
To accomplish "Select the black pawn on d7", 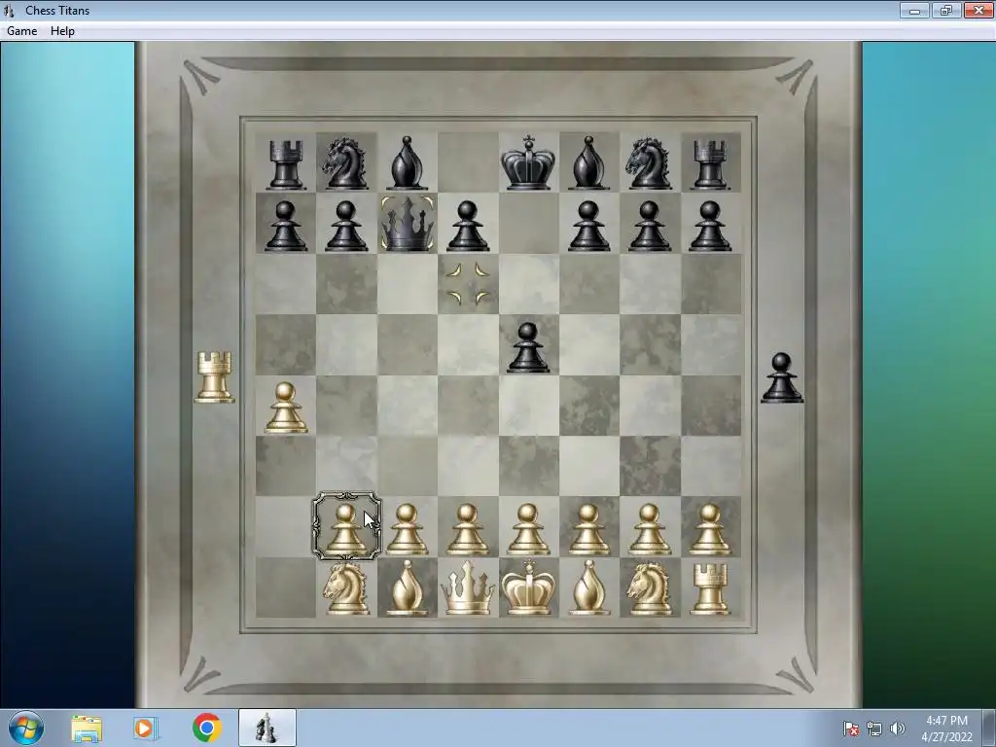I will click(468, 226).
